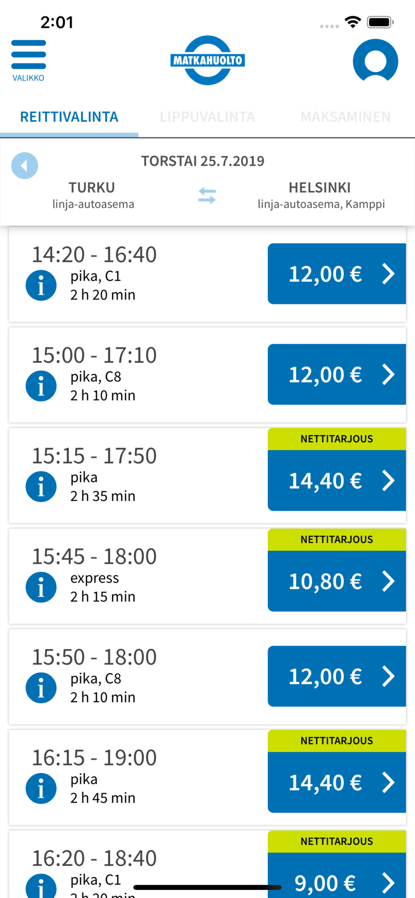Image resolution: width=415 pixels, height=898 pixels.
Task: Show info for the 14:20 - 16:40 trip
Action: coord(41,285)
